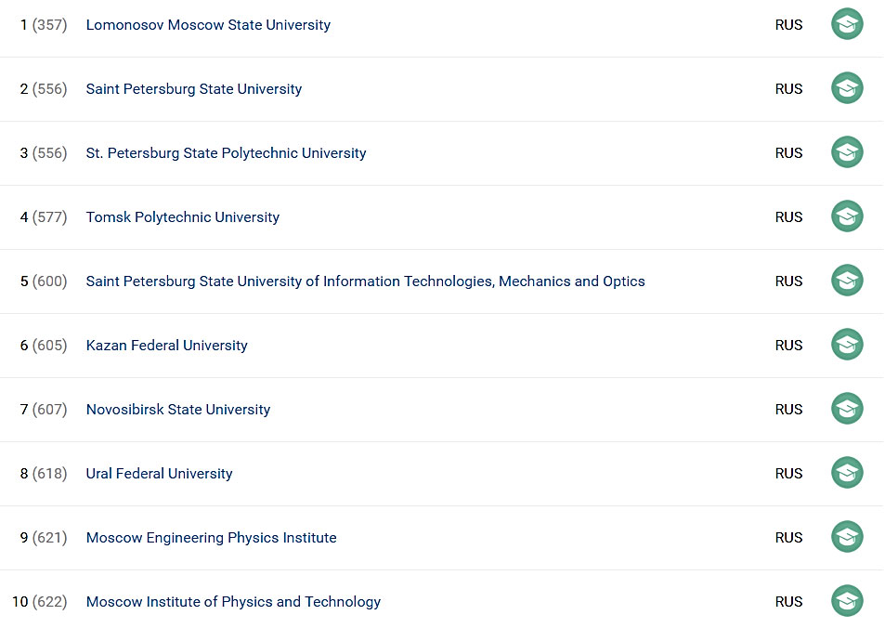Open Novosibirsk State University link

click(177, 410)
